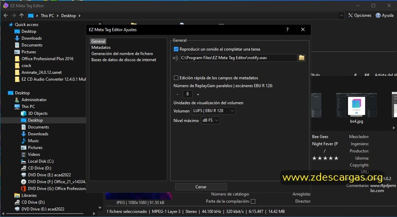Select the highlighted Desktop under This PC
Screen dimensions: 397x217
click(x=35, y=120)
